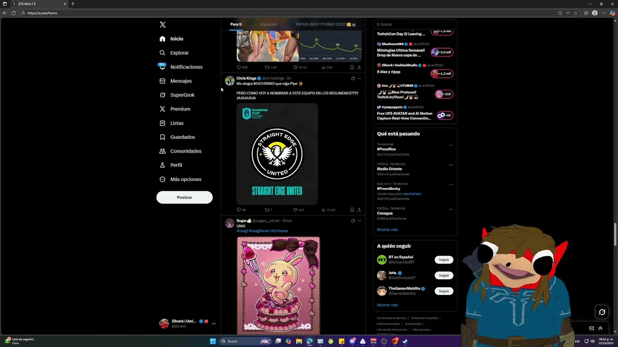This screenshot has height=347, width=618.
Task: Follow Jota.
Action: click(x=444, y=275)
